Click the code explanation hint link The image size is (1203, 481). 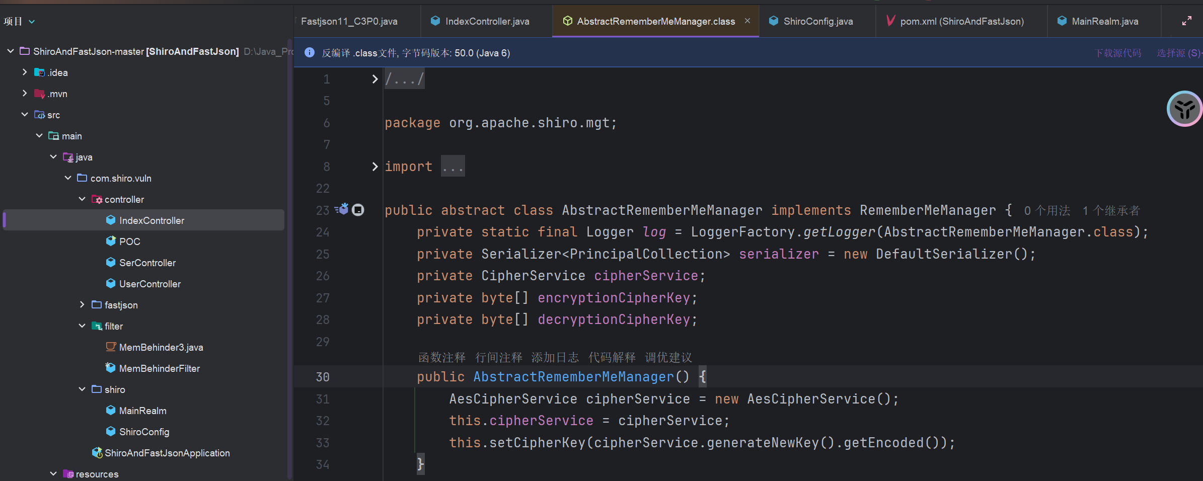point(612,357)
